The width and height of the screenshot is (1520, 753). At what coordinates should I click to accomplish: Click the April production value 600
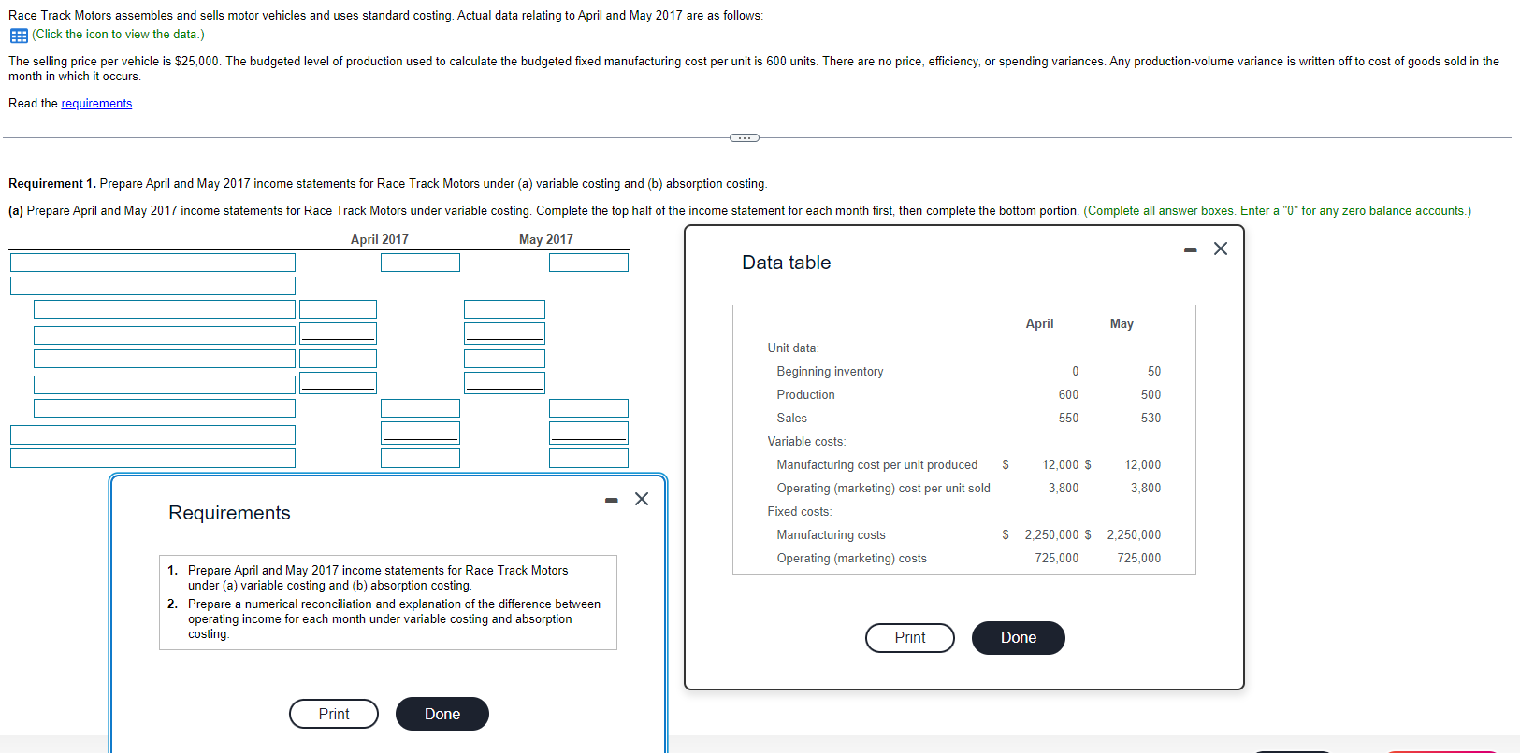[1068, 395]
